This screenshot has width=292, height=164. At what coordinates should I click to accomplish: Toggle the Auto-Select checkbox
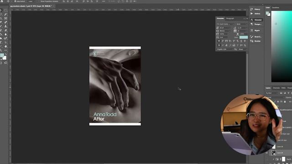pos(15,1)
